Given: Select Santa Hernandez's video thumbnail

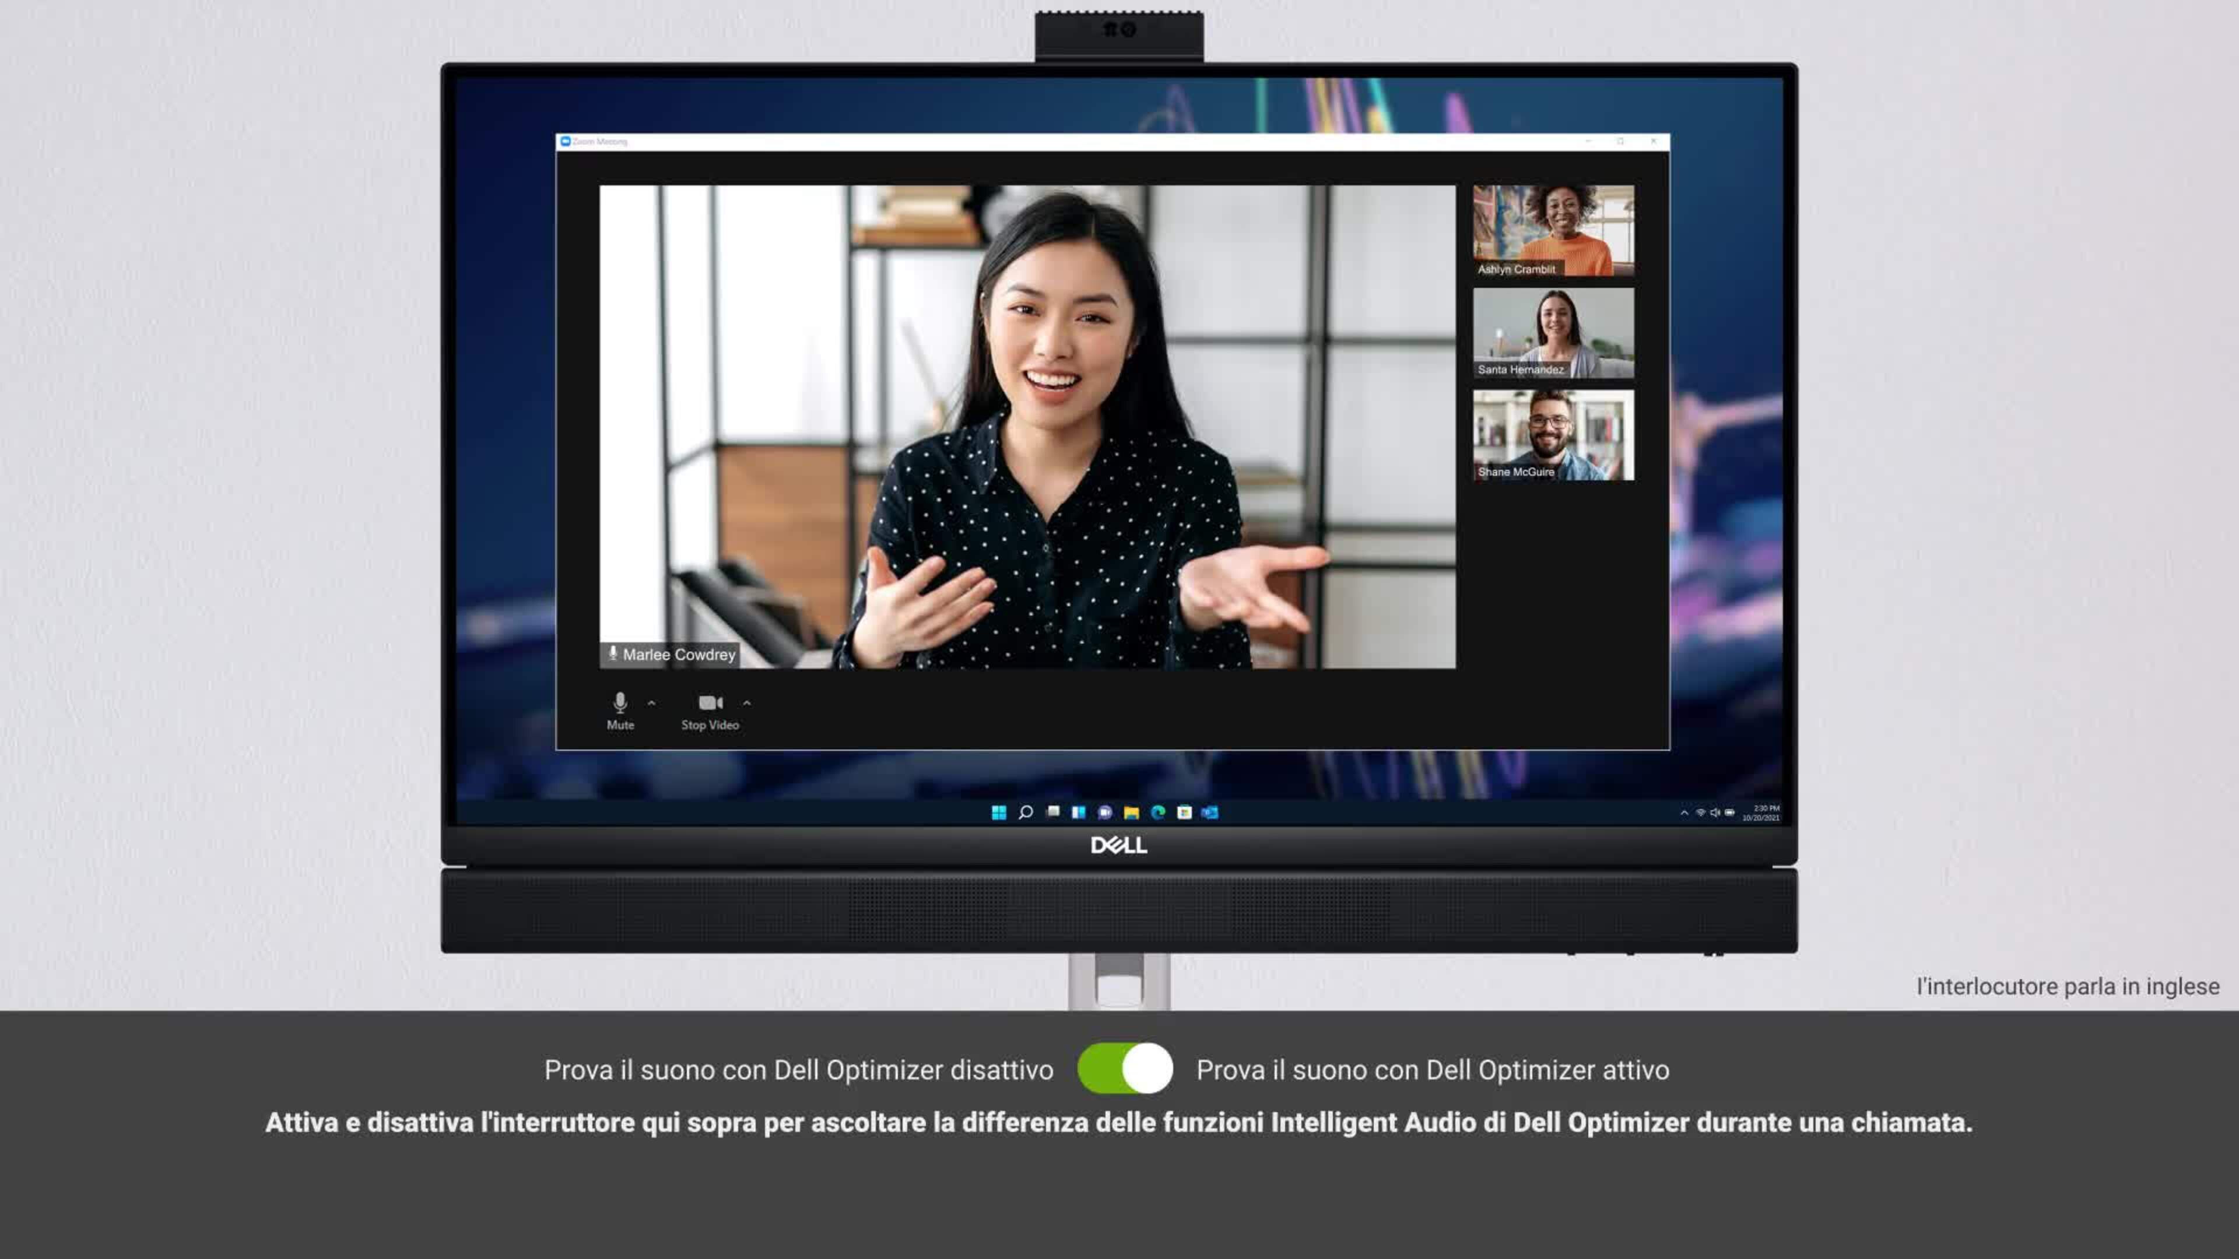Looking at the screenshot, I should pyautogui.click(x=1553, y=333).
